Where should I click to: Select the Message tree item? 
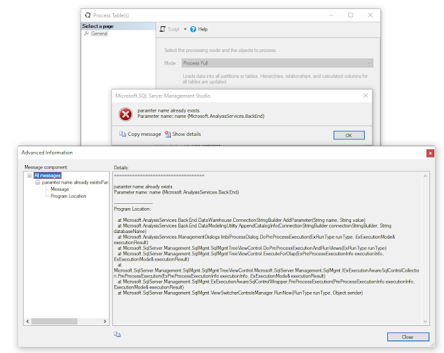pos(60,189)
